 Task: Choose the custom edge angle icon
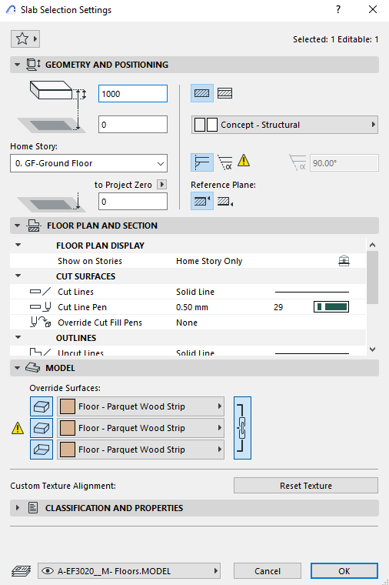[225, 163]
